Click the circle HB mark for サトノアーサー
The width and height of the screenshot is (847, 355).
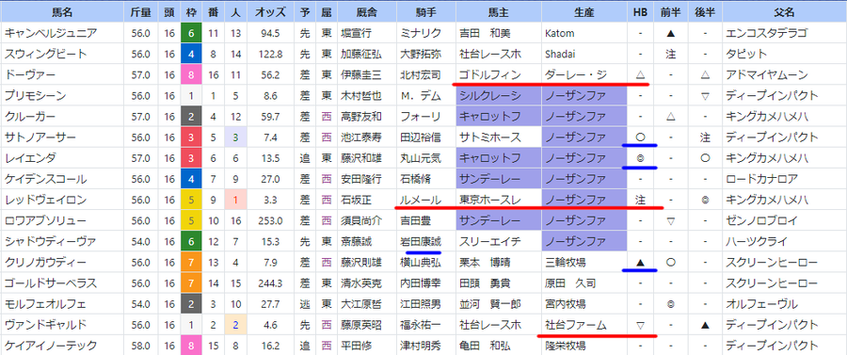[x=640, y=137]
